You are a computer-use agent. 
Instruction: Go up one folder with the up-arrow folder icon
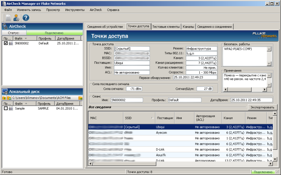[4, 98]
